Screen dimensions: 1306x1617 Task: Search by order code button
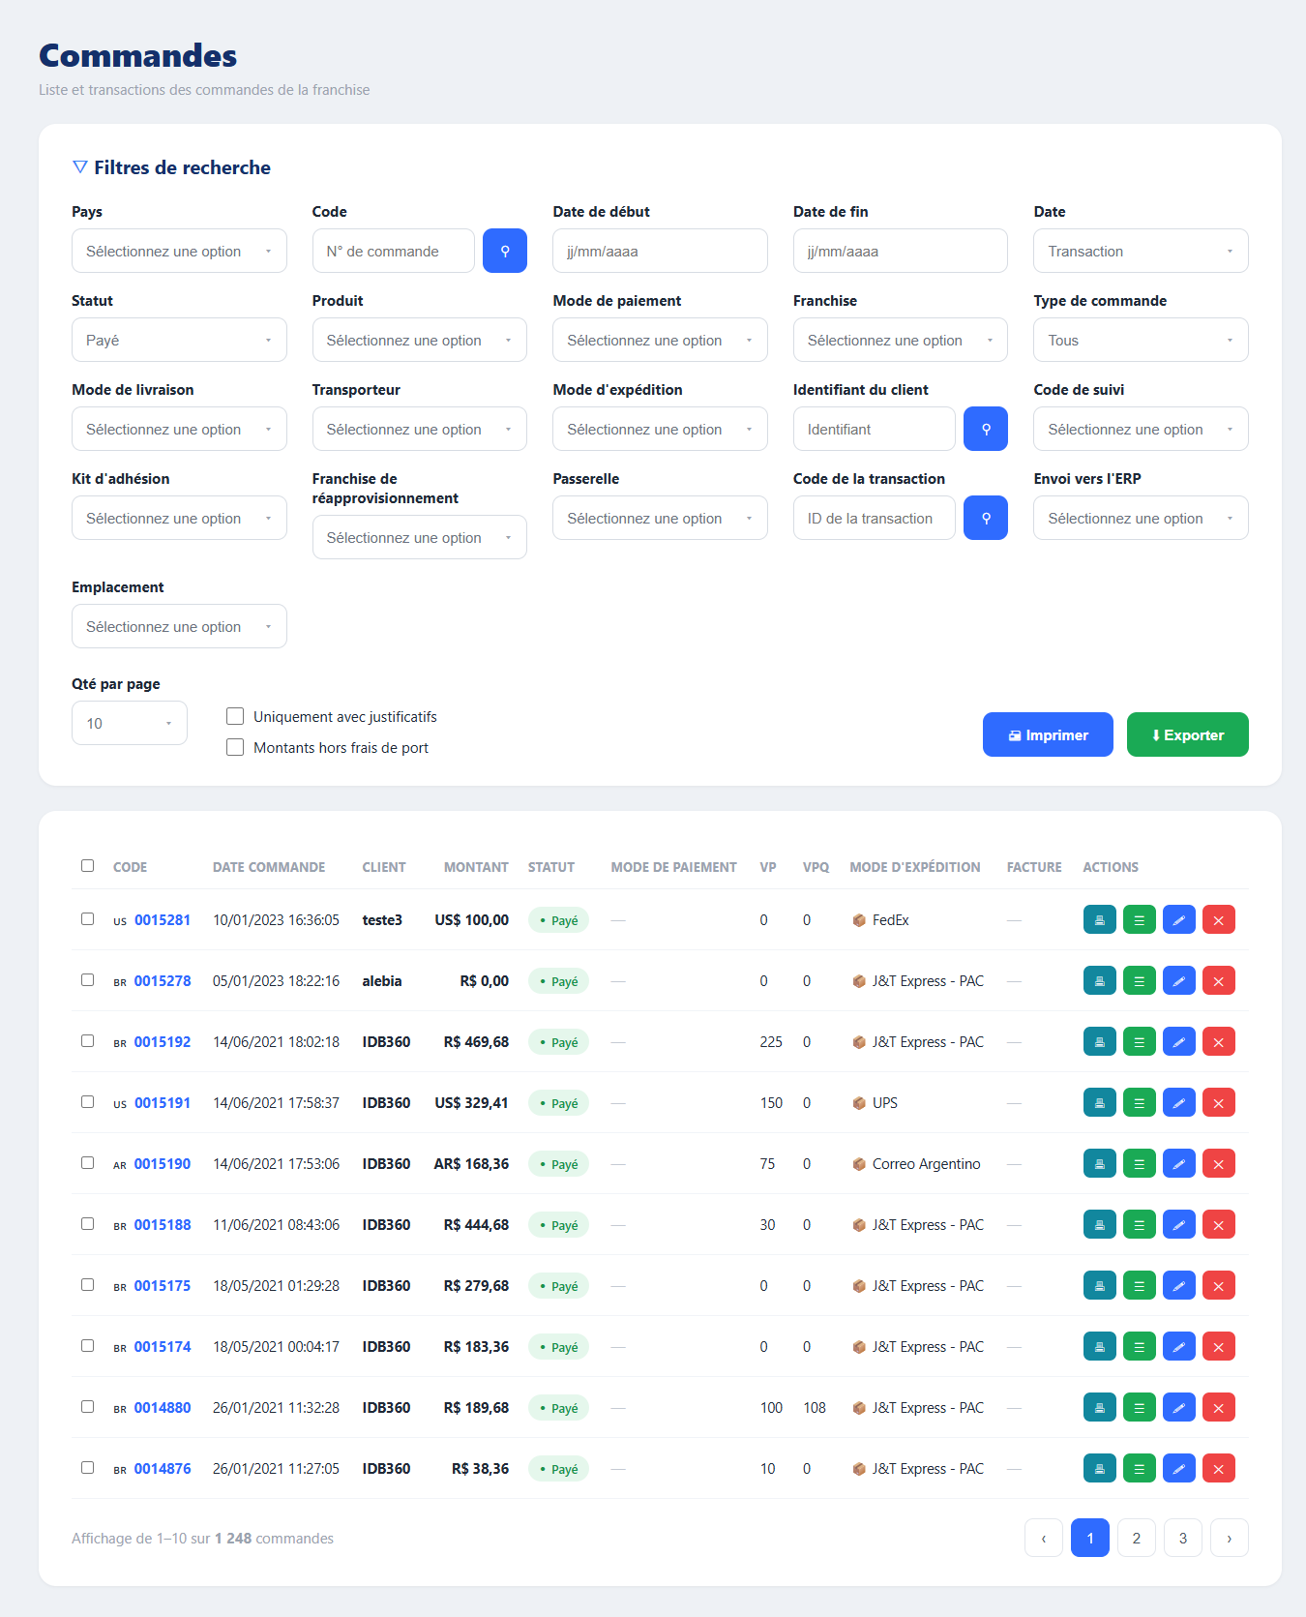point(504,251)
